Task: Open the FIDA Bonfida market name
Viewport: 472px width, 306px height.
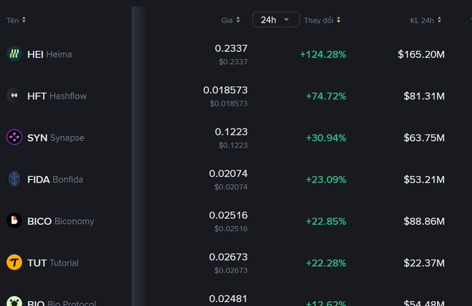Action: (55, 179)
